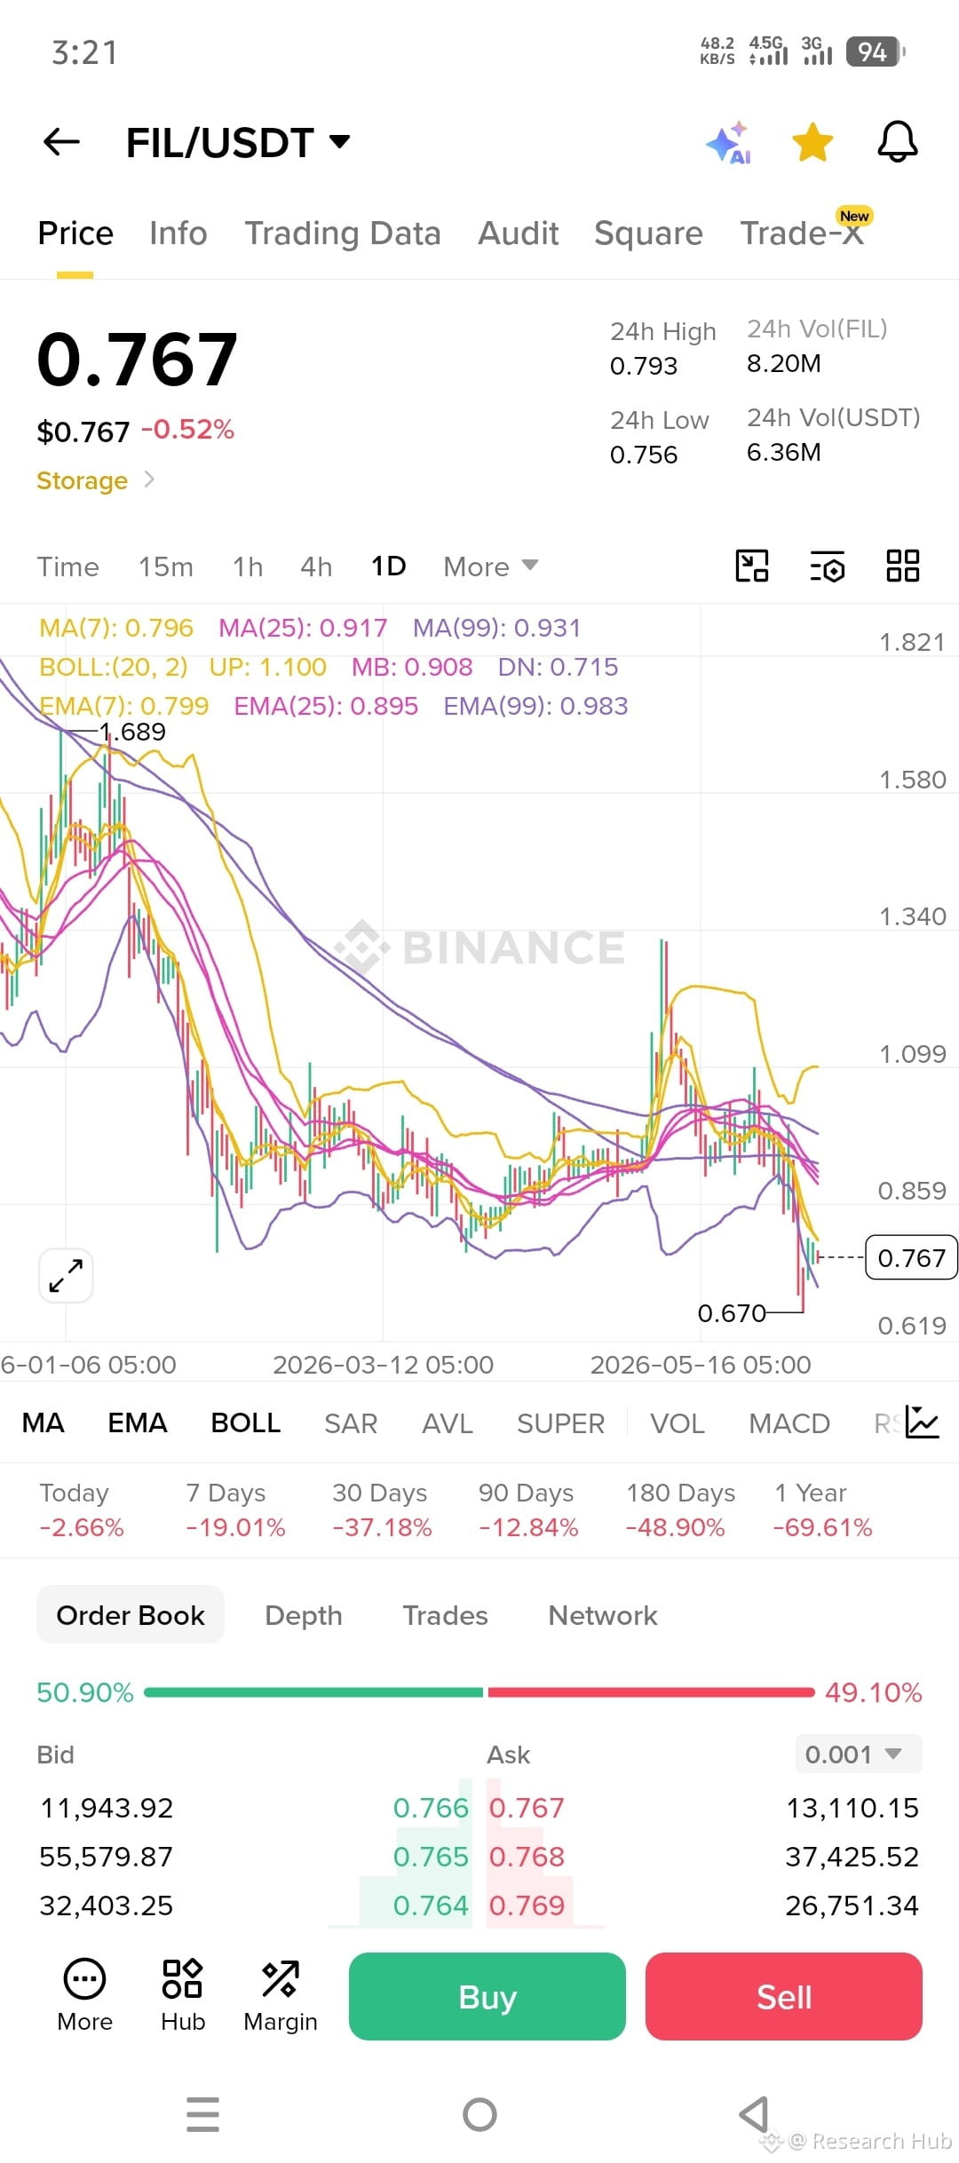
Task: Tap the Storage chevron arrow
Action: coord(149,479)
